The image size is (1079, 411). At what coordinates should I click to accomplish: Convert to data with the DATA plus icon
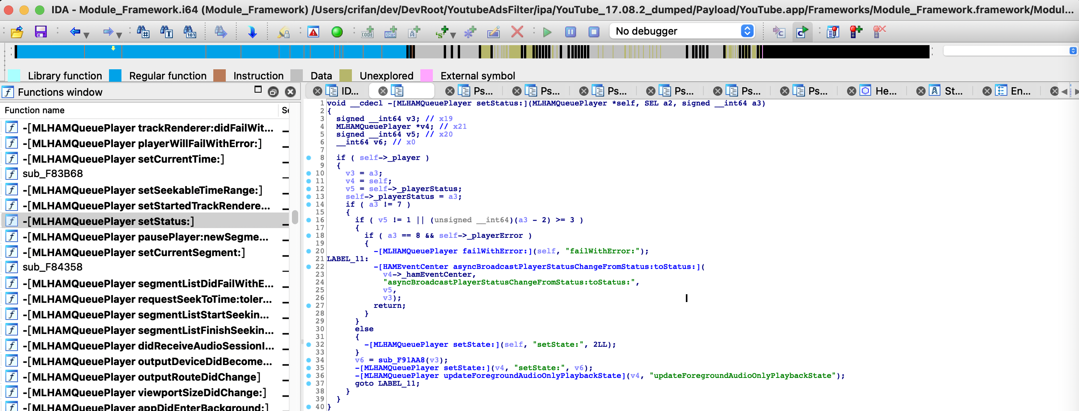coord(391,32)
